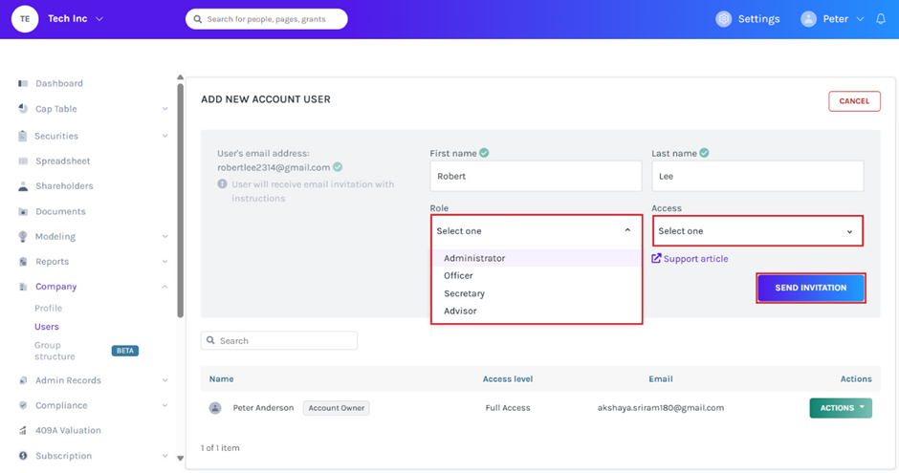The height and width of the screenshot is (473, 899).
Task: Expand the Compliance section chevron
Action: pyautogui.click(x=164, y=405)
